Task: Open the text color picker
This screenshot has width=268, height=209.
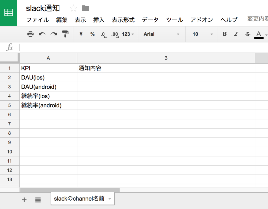Action: pyautogui.click(x=259, y=35)
